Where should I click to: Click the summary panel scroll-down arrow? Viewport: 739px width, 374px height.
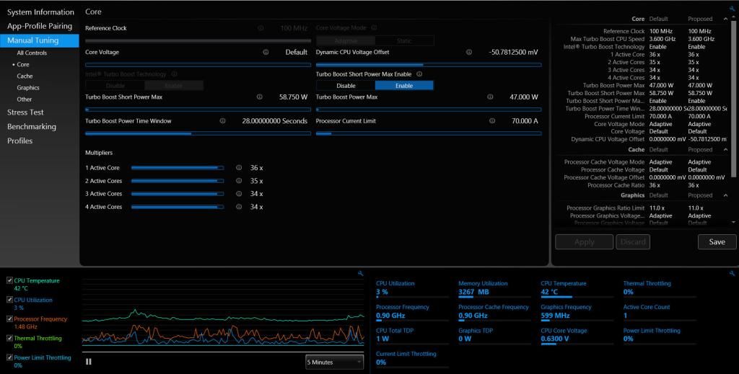click(733, 222)
